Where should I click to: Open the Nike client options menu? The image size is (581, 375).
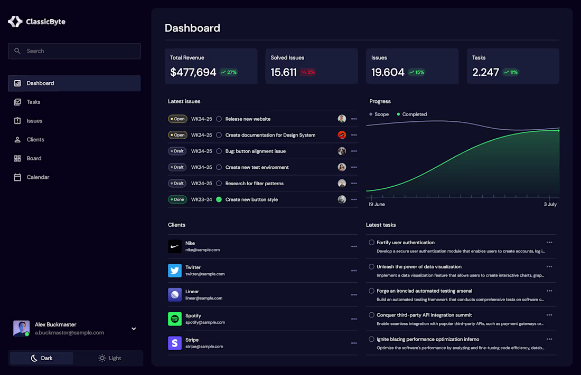pos(354,246)
